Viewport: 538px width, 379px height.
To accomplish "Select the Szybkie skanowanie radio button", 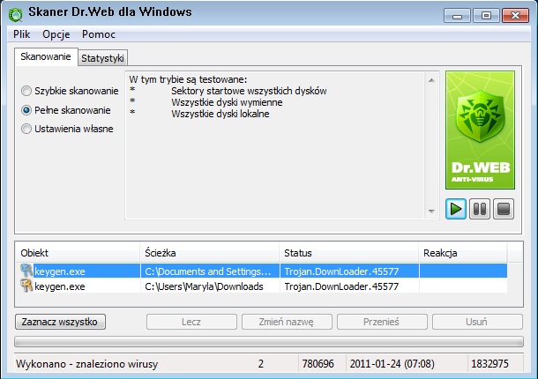I will 26,91.
